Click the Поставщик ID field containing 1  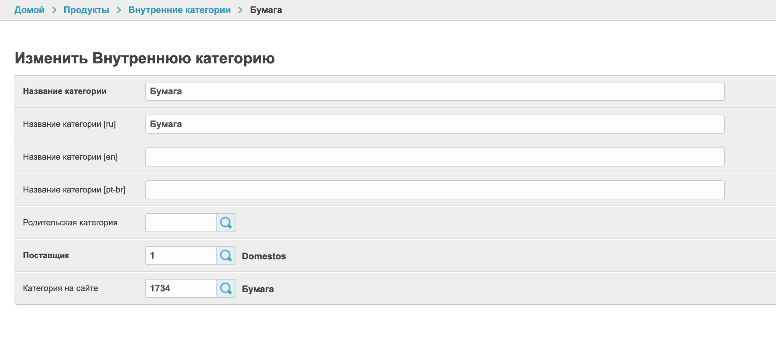[x=181, y=256]
